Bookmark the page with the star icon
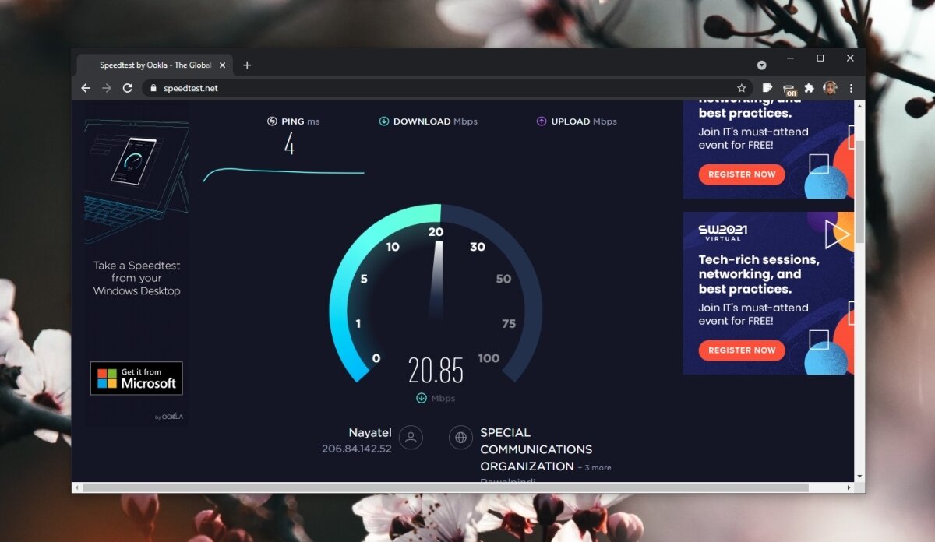The height and width of the screenshot is (542, 935). [742, 88]
